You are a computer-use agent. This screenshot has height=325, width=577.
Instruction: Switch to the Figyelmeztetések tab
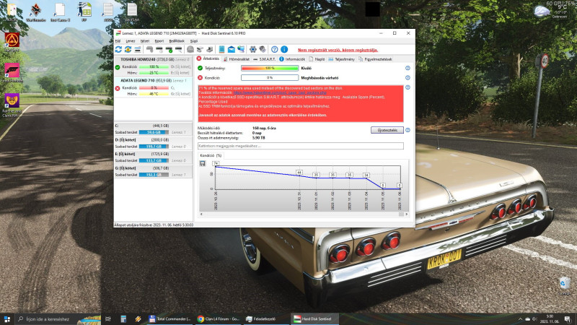(375, 59)
